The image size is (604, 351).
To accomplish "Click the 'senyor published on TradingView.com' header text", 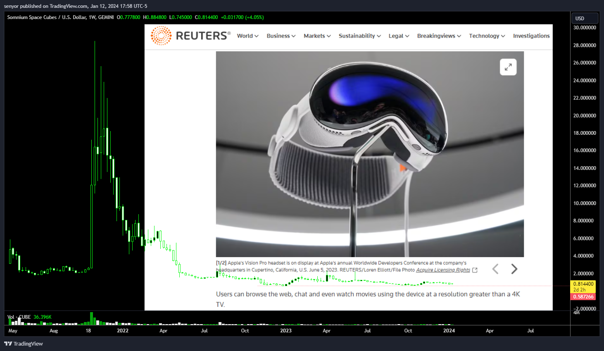I will 76,6.
